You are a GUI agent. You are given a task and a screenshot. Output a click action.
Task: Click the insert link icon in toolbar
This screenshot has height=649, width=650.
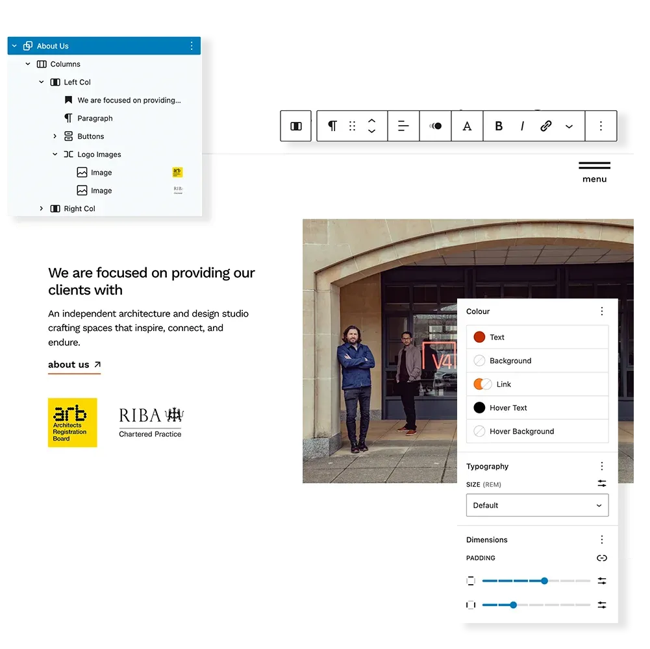[545, 126]
